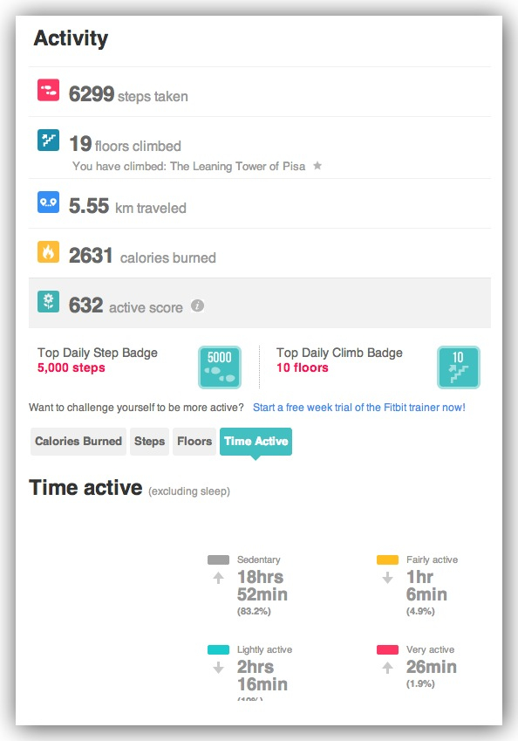Viewport: 518px width, 741px height.
Task: Click the gray Sedentary color swatch
Action: tap(218, 560)
